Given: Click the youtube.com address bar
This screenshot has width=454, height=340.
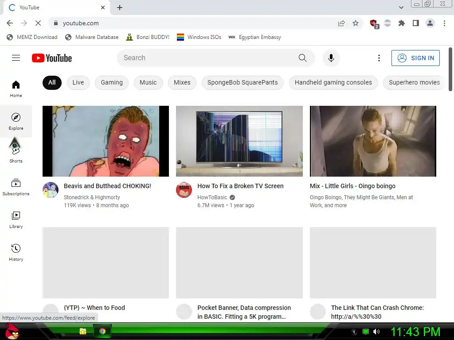Looking at the screenshot, I should point(191,23).
